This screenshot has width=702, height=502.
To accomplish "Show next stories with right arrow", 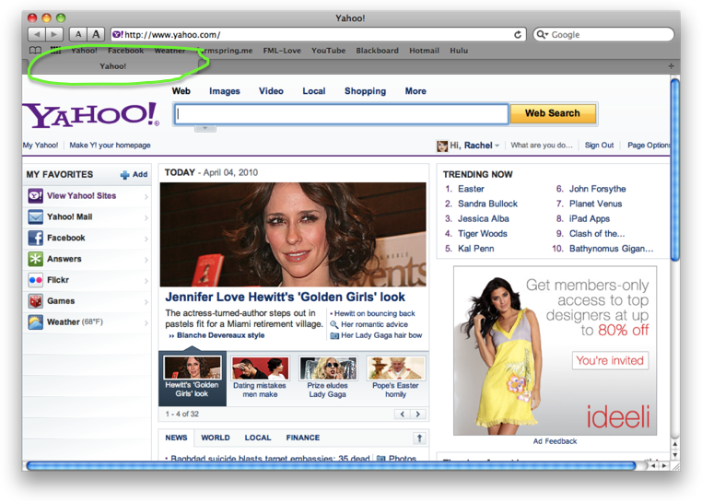I will 418,414.
